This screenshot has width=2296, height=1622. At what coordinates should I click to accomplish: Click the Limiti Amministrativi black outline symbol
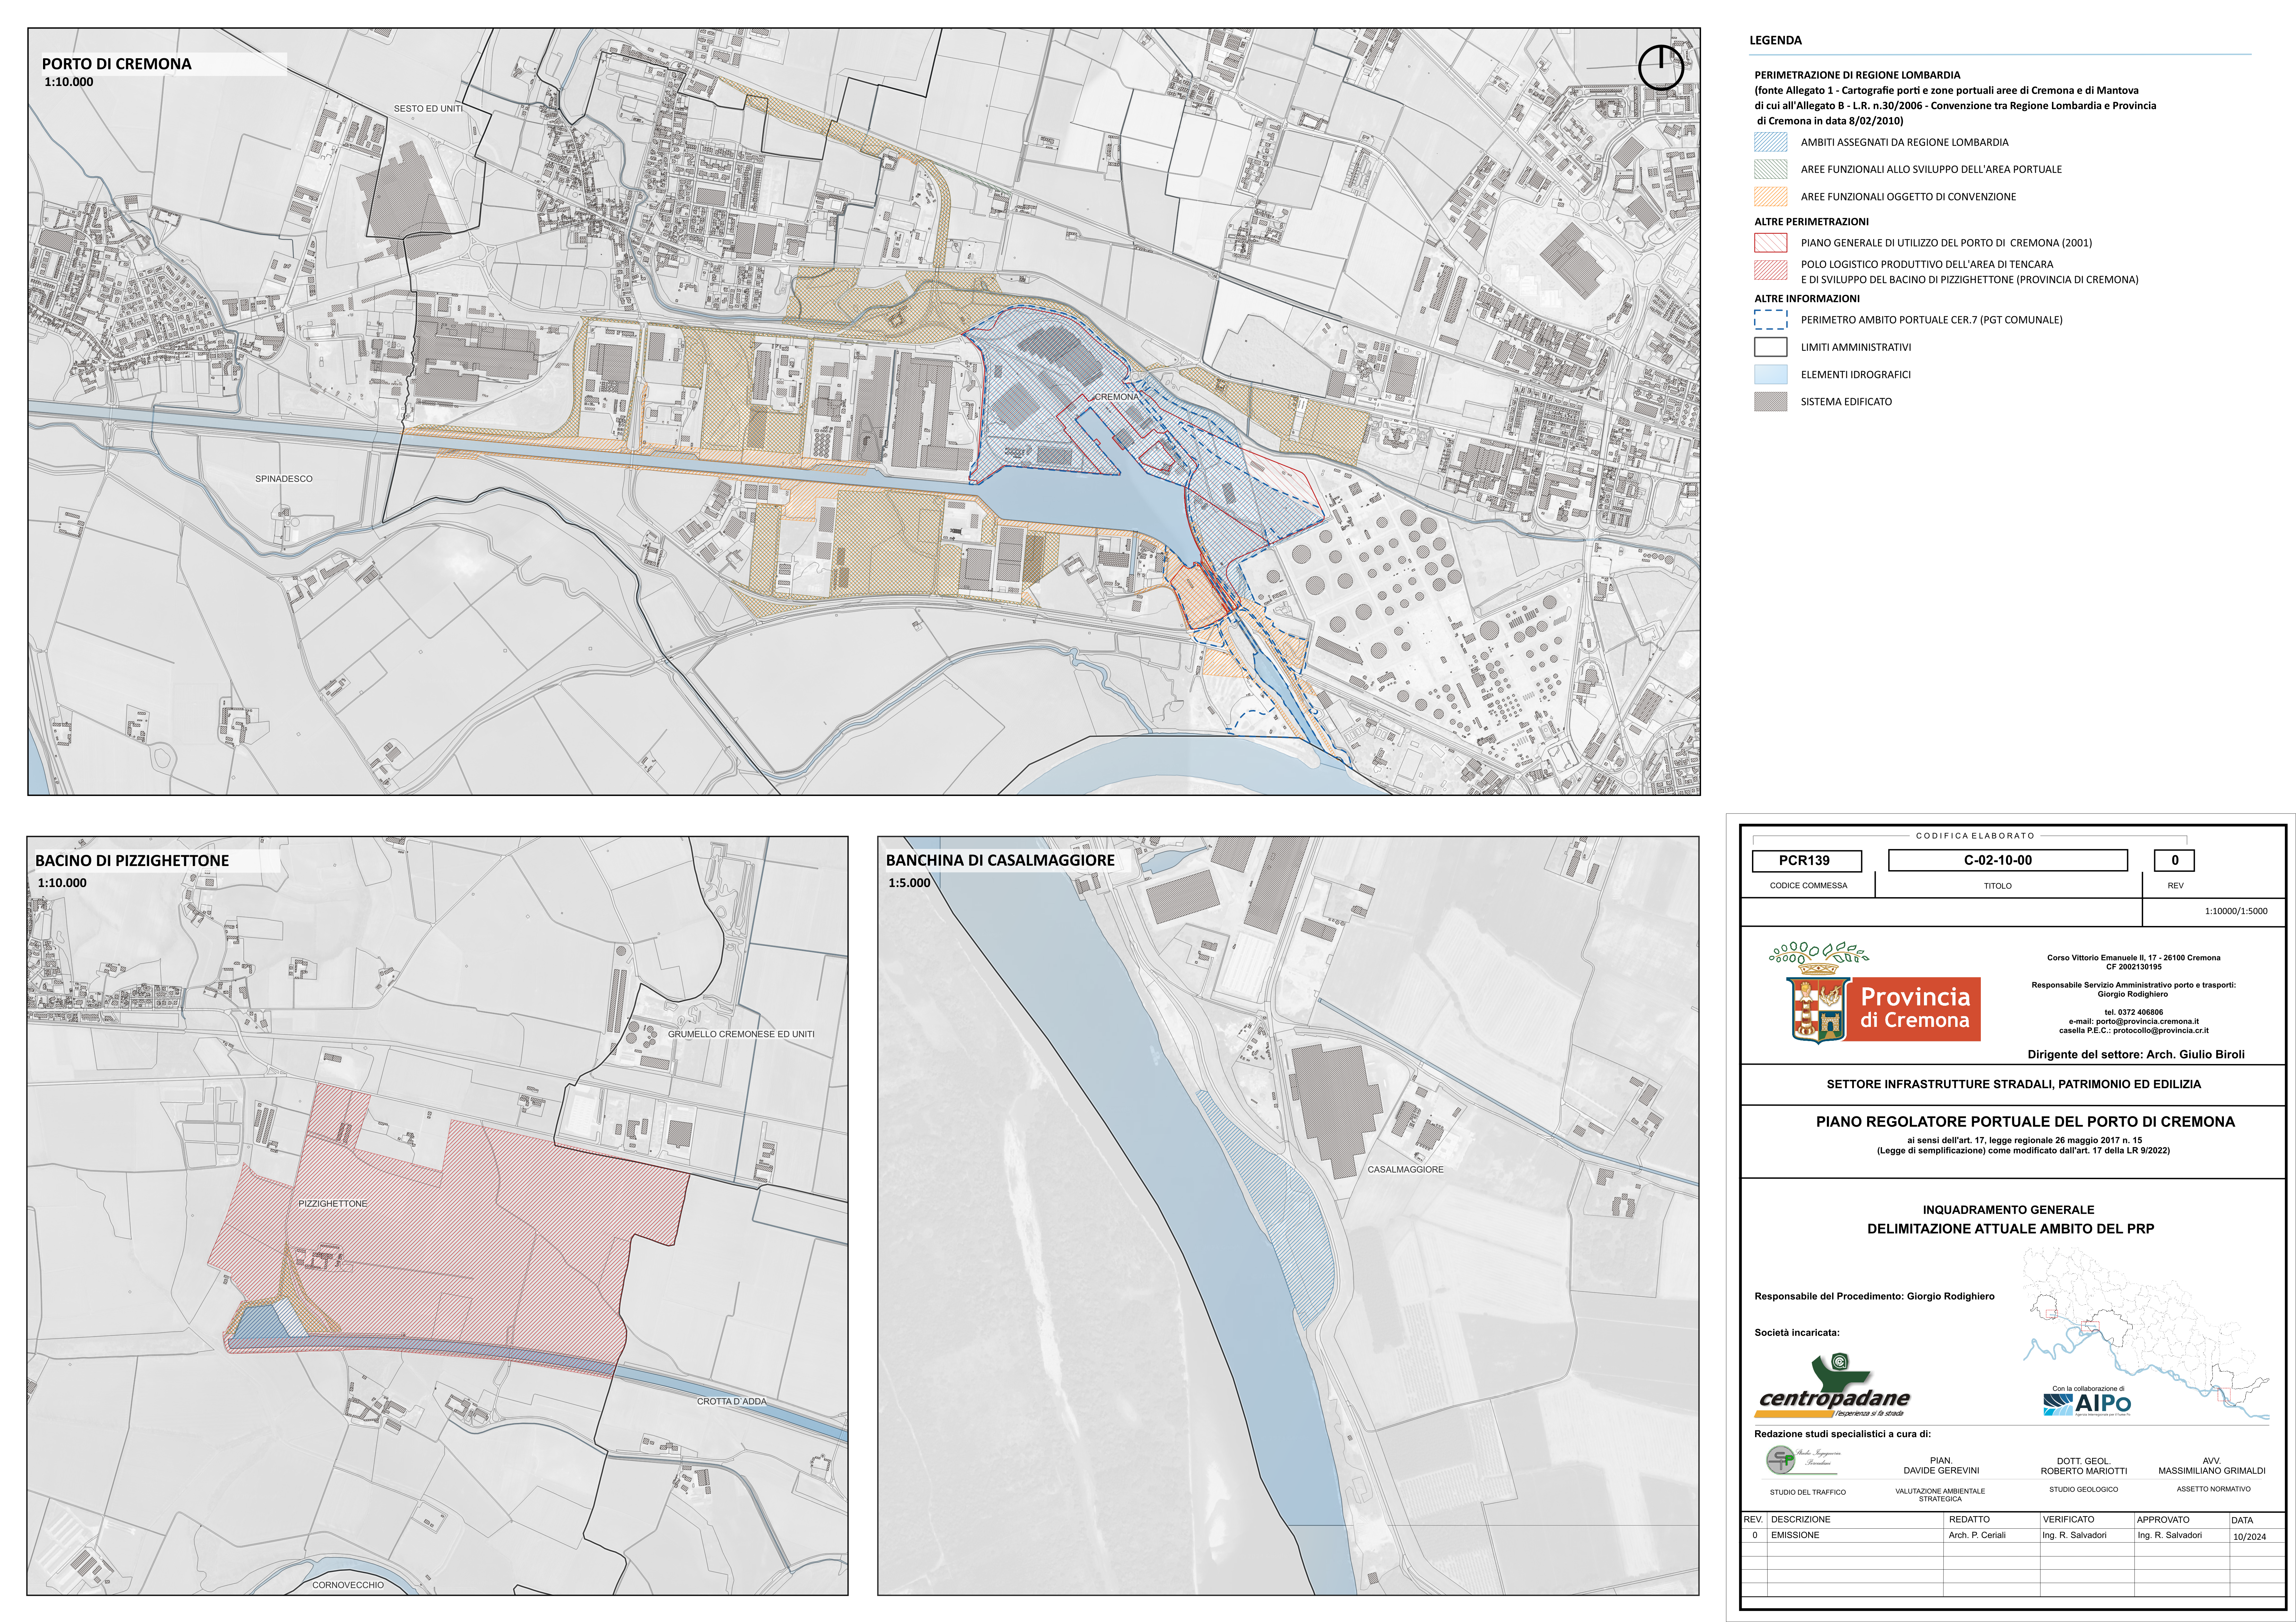(x=1771, y=347)
